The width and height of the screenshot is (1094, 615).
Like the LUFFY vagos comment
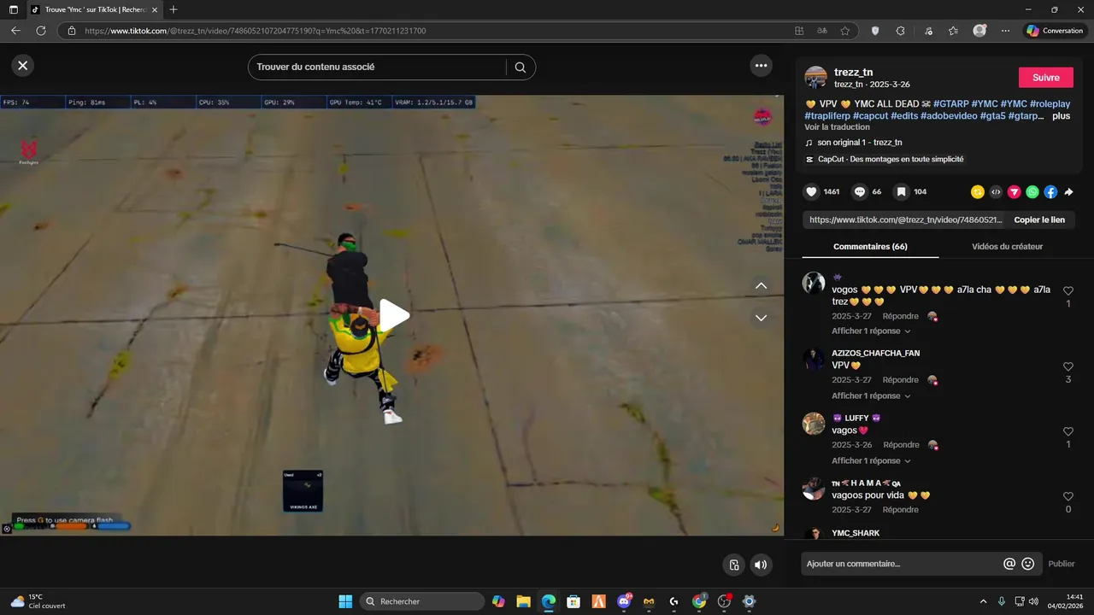[1068, 431]
